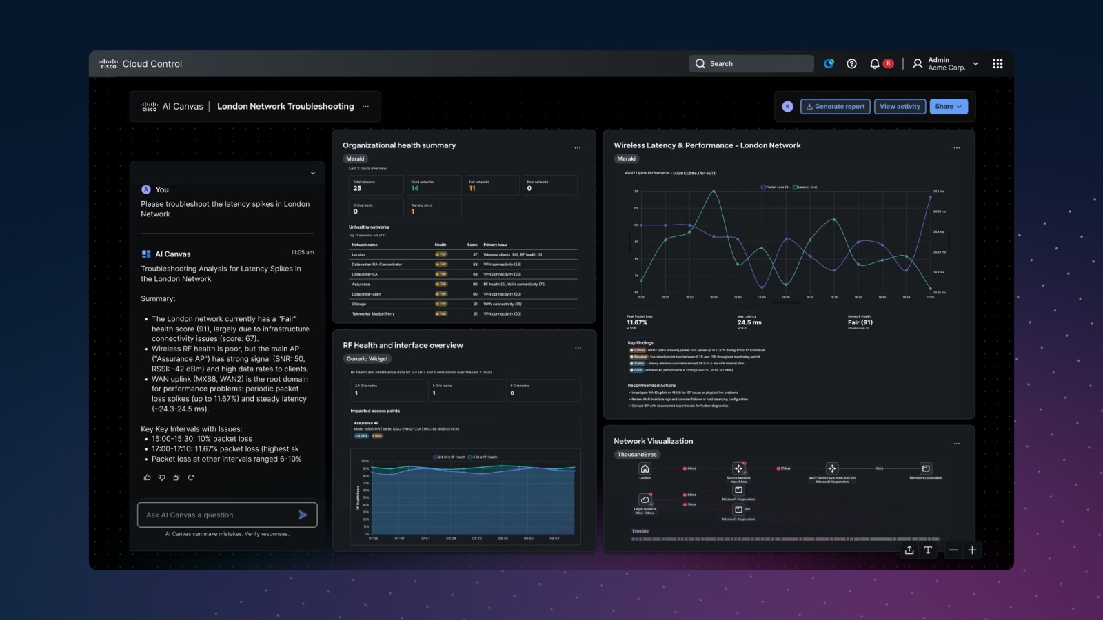
Task: Click the Generate report button
Action: click(x=835, y=106)
